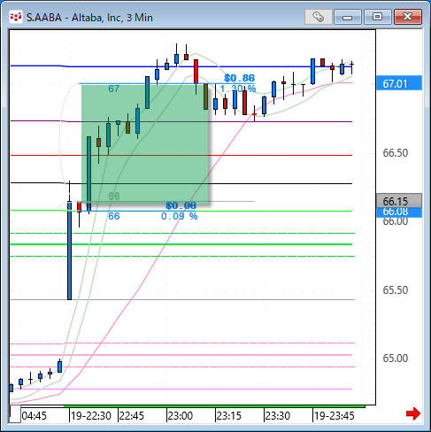Click the red scroll-right arrow
Image resolution: width=431 pixels, height=432 pixels.
point(413,413)
